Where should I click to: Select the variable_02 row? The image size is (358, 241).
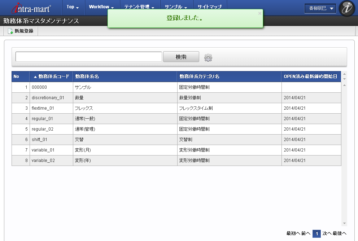pyautogui.click(x=176, y=161)
